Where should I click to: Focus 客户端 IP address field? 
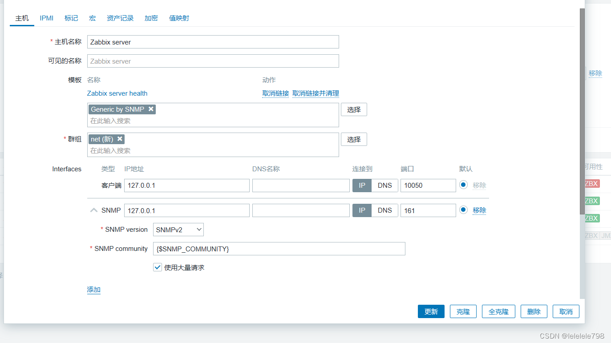187,185
